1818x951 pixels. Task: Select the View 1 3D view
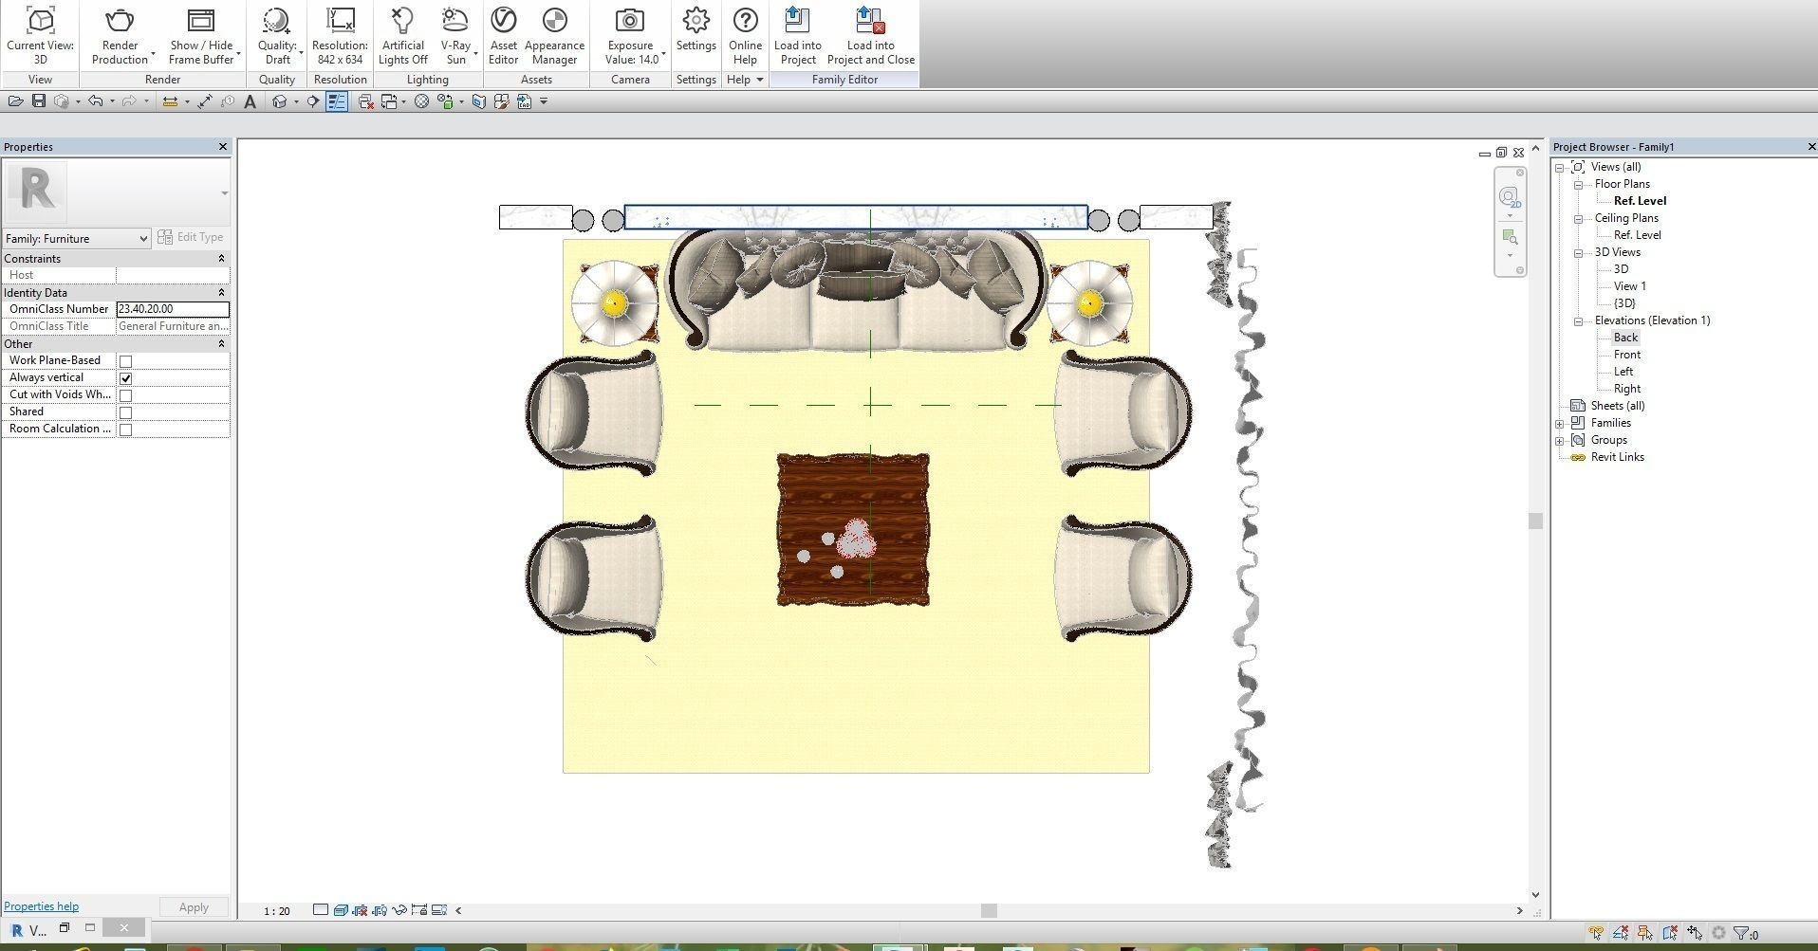point(1629,286)
